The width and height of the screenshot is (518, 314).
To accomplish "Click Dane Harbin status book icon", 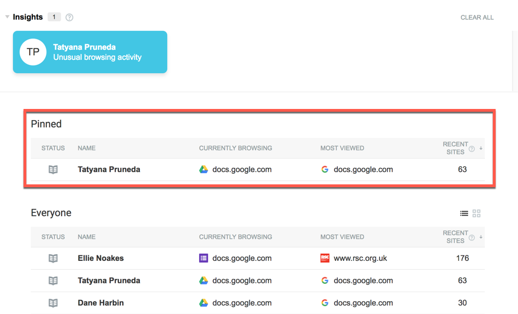I will pos(53,303).
